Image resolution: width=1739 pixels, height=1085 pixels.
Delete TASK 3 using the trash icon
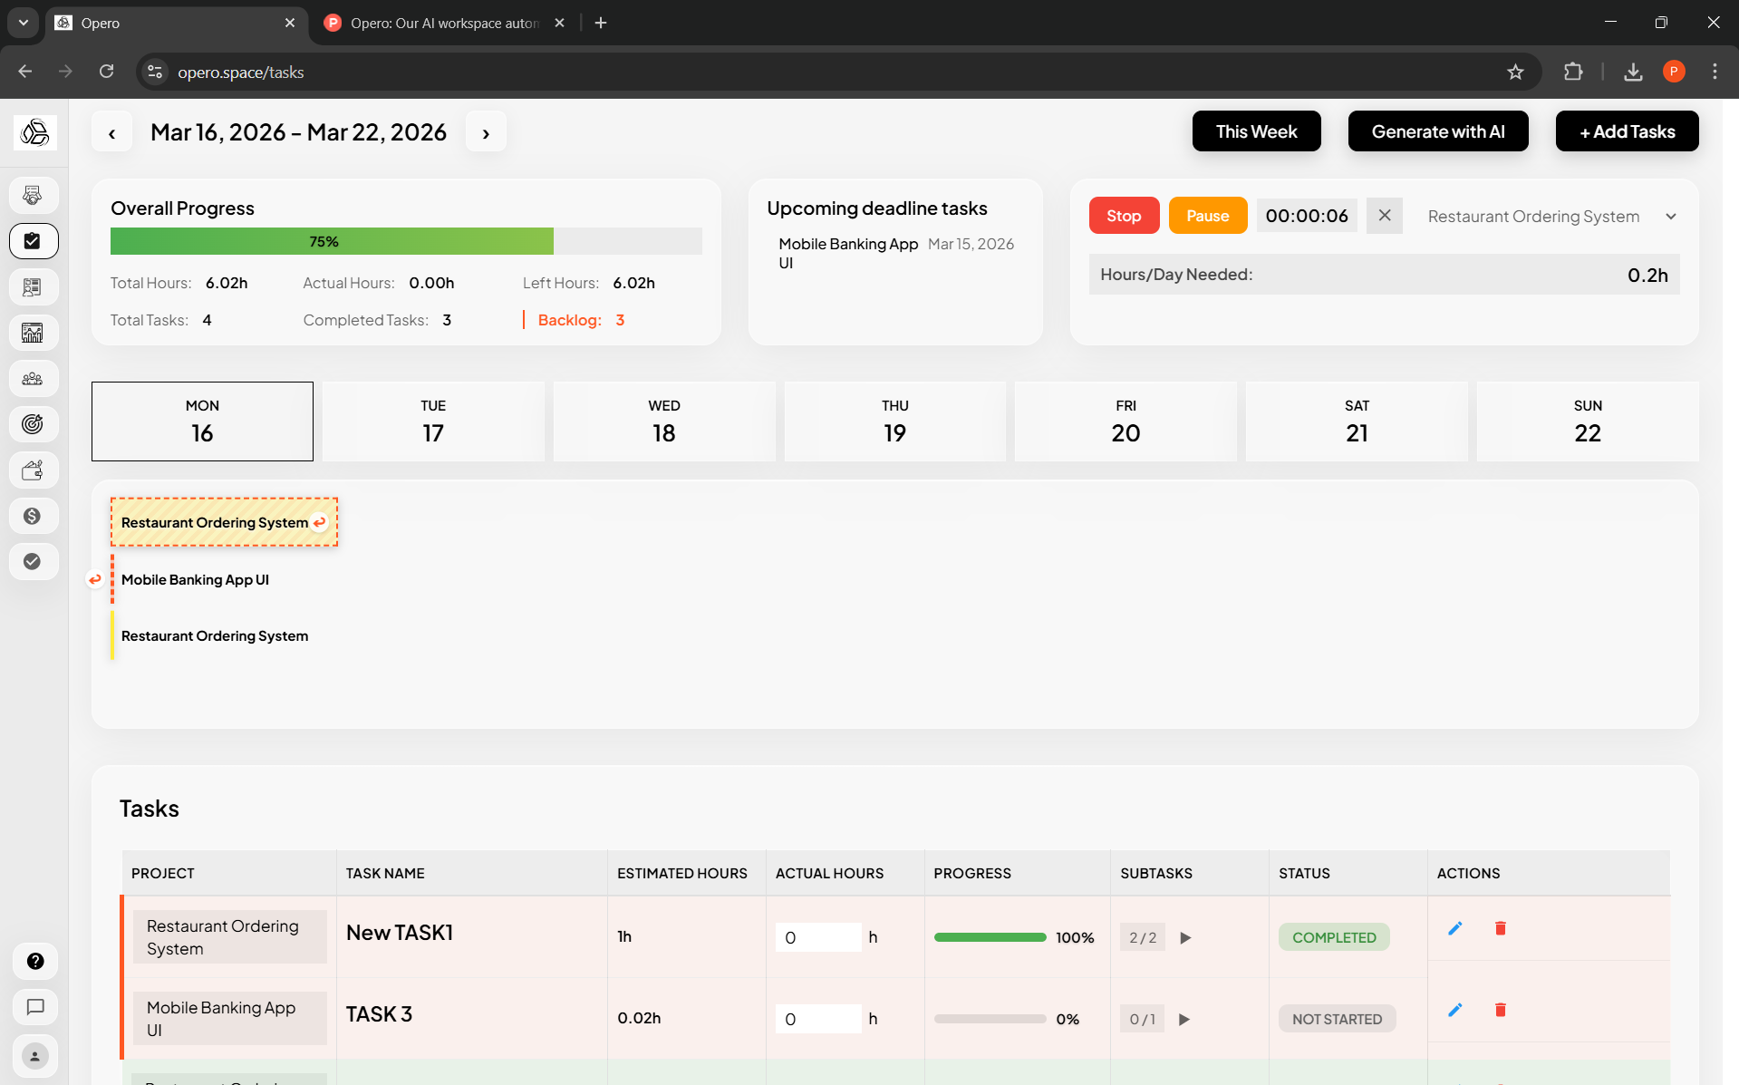click(1501, 1010)
